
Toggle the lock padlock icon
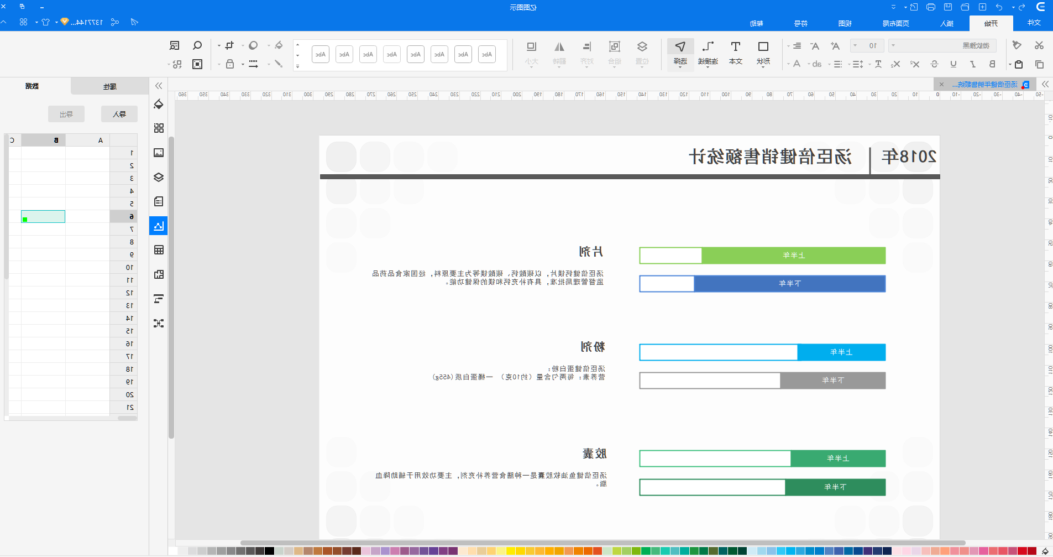click(230, 64)
